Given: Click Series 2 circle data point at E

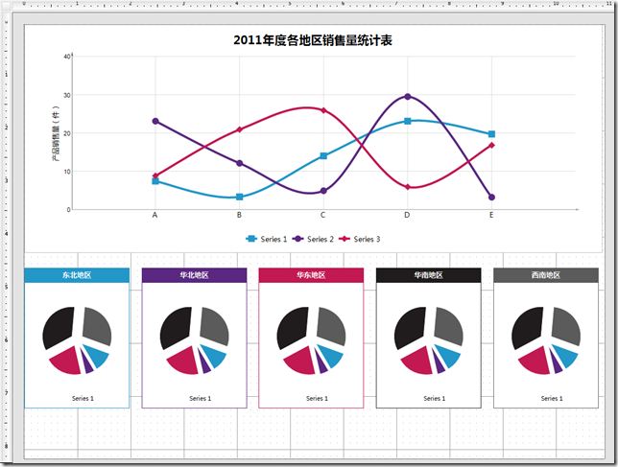Looking at the screenshot, I should [x=491, y=198].
